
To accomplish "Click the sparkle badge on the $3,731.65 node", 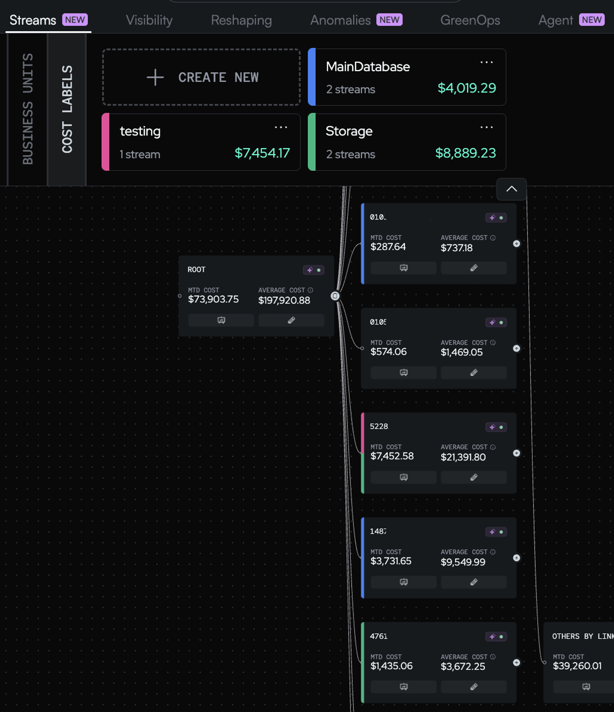I will pos(496,532).
